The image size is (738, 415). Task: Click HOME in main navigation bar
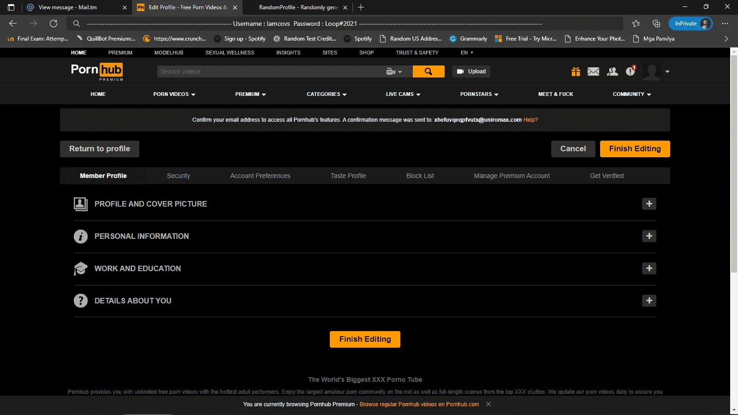[x=98, y=94]
